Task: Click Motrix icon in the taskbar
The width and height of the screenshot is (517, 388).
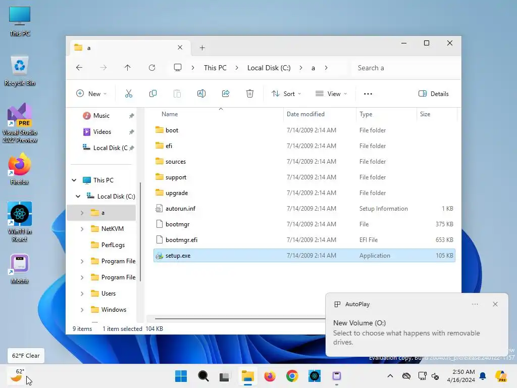Action: [337, 376]
